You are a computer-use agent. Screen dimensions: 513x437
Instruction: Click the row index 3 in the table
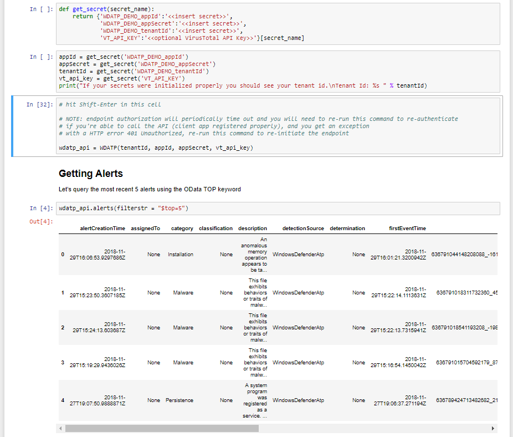[63, 363]
